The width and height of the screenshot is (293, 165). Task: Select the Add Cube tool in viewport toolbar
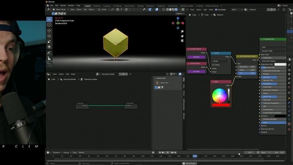click(x=49, y=64)
